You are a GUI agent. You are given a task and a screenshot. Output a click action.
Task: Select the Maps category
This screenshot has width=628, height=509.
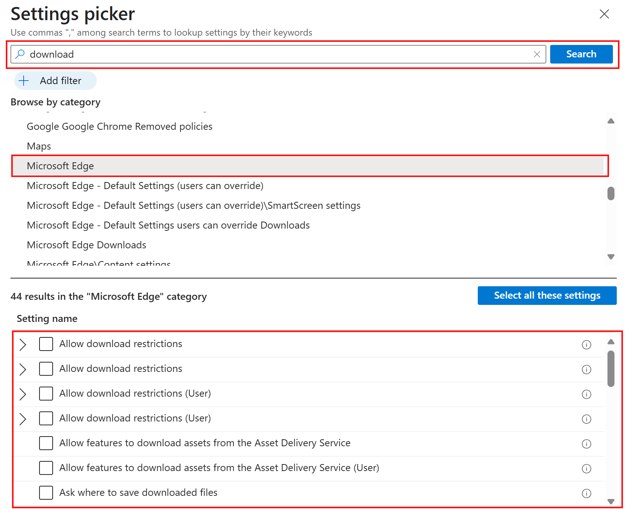click(x=39, y=146)
